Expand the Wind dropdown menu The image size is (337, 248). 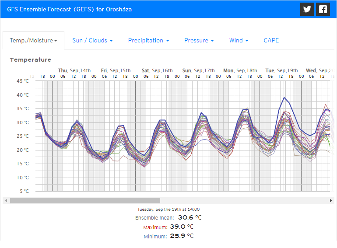coord(239,40)
